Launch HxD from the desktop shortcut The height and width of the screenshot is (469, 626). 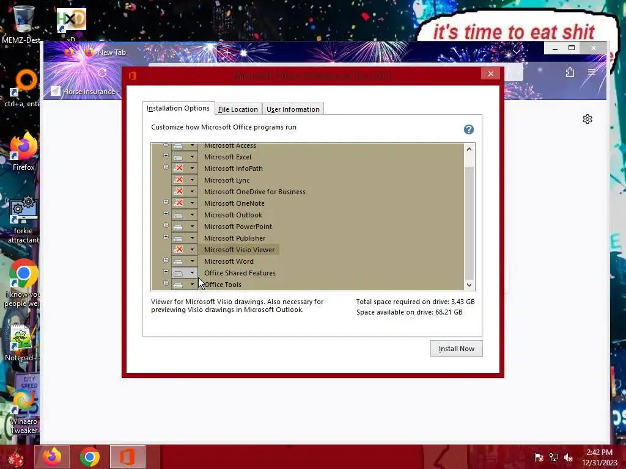coord(71,20)
